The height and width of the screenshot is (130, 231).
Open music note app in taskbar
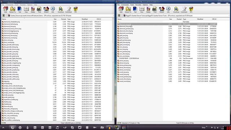coord(57,127)
